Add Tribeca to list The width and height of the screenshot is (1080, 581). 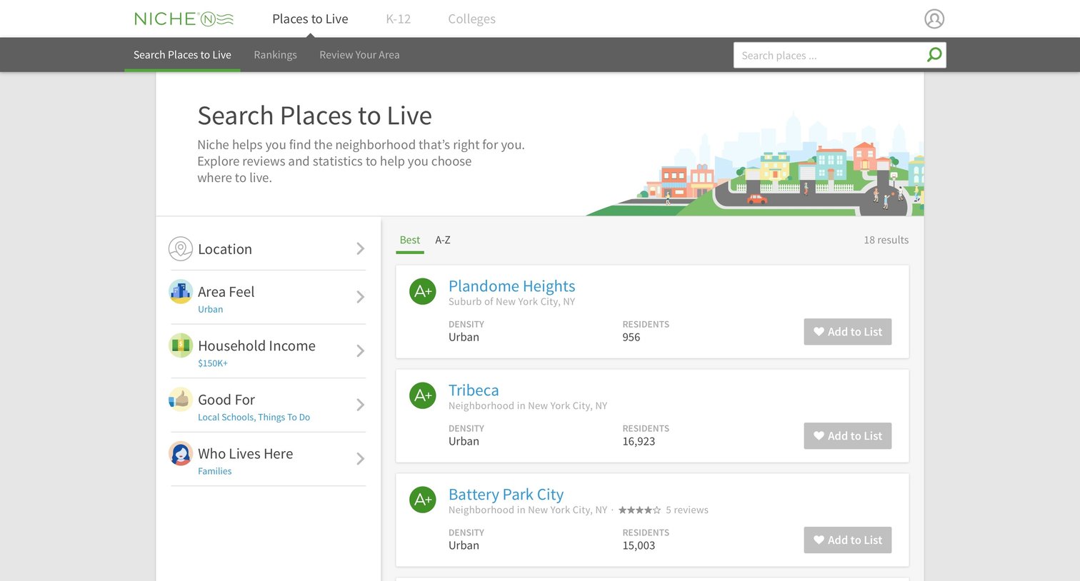click(848, 436)
